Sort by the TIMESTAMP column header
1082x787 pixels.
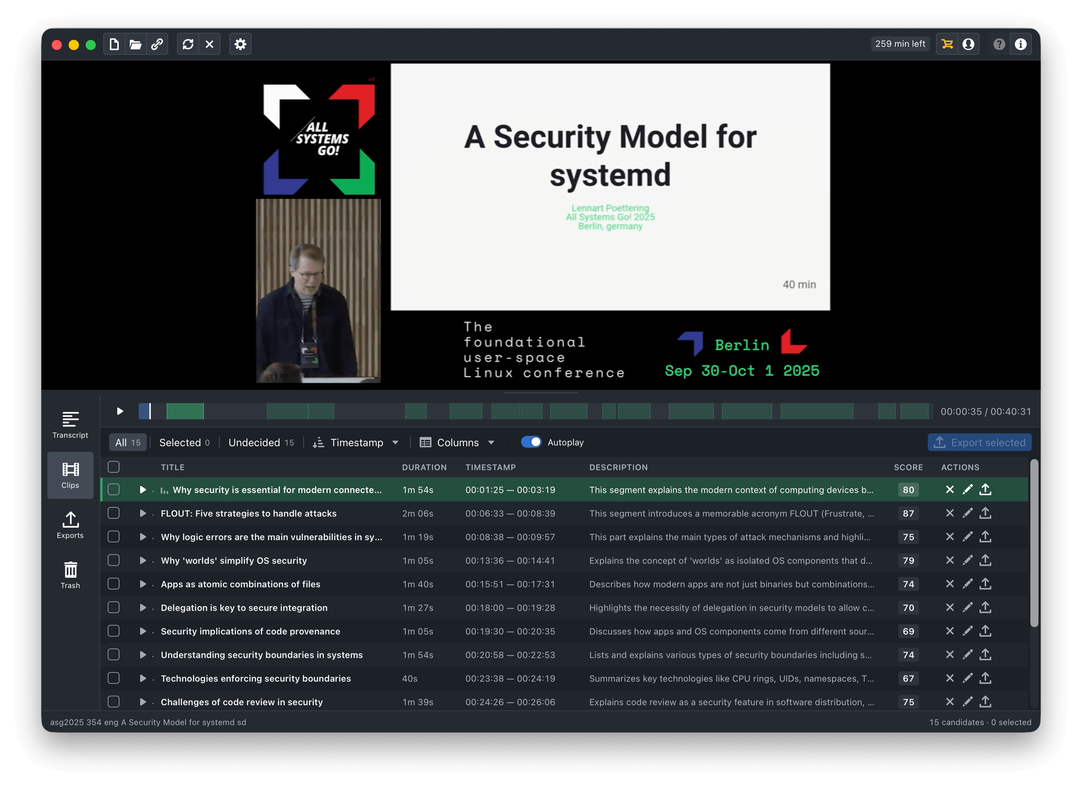(x=490, y=468)
